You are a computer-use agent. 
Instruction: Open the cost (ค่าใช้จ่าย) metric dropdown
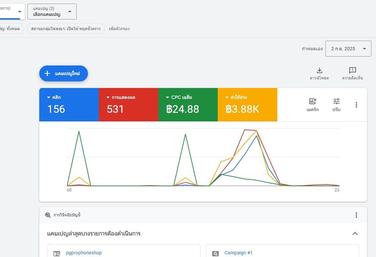point(236,98)
